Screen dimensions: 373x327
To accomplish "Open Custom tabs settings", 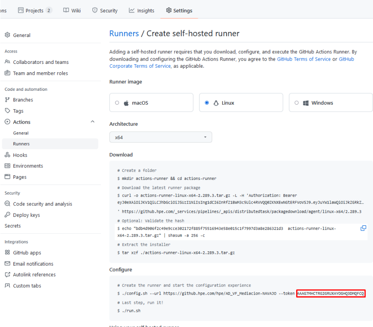I will [27, 285].
